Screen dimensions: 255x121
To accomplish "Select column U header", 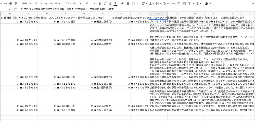I will click(158, 14).
